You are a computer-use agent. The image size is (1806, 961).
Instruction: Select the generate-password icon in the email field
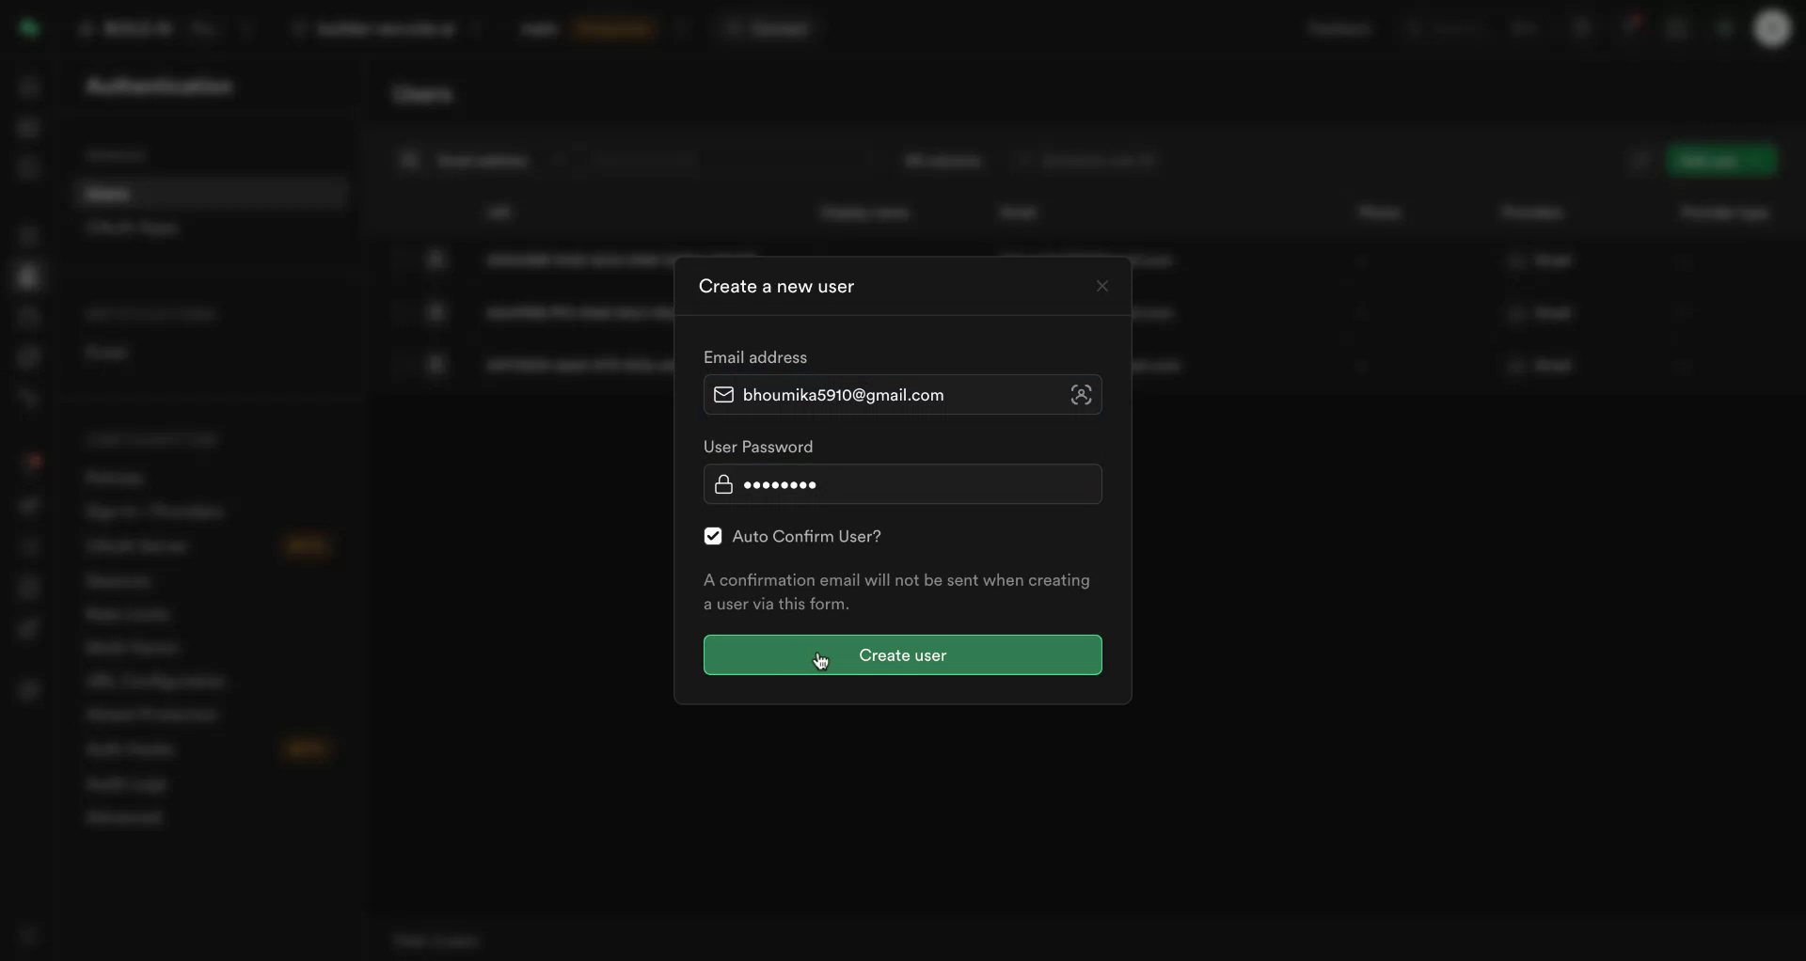click(x=1081, y=395)
